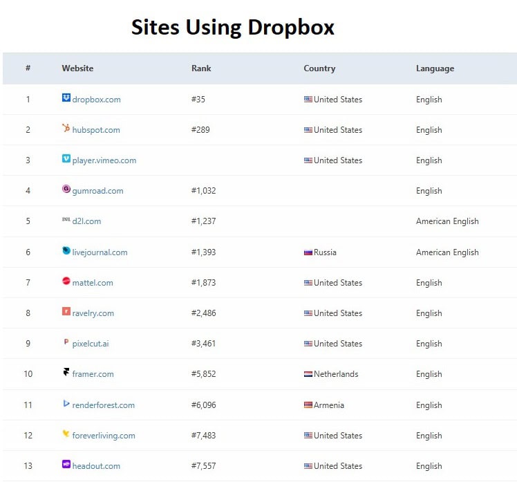This screenshot has width=517, height=482.
Task: Follow the headout.com link
Action: pos(96,466)
